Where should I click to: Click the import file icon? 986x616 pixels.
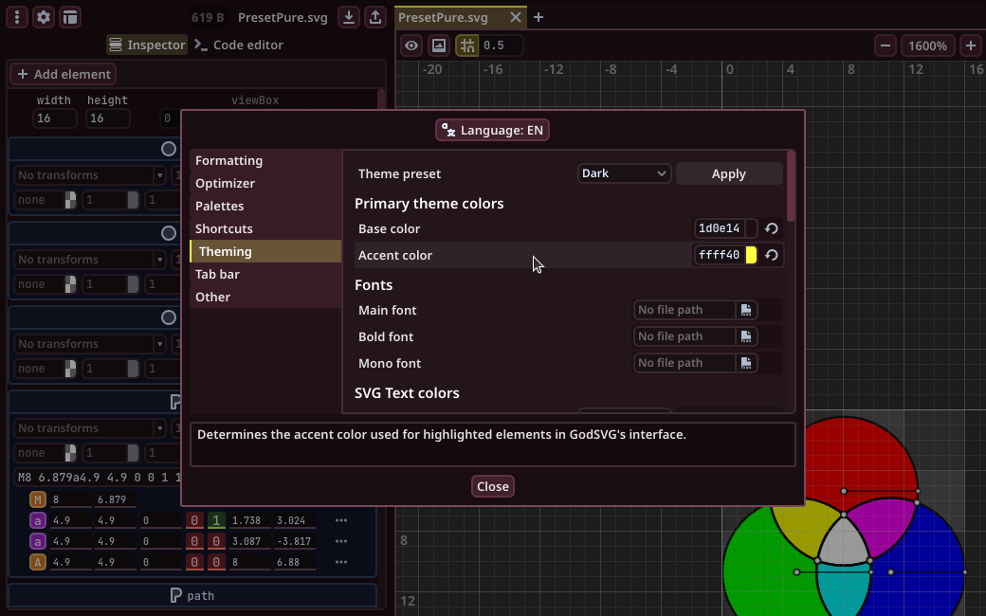tap(348, 17)
